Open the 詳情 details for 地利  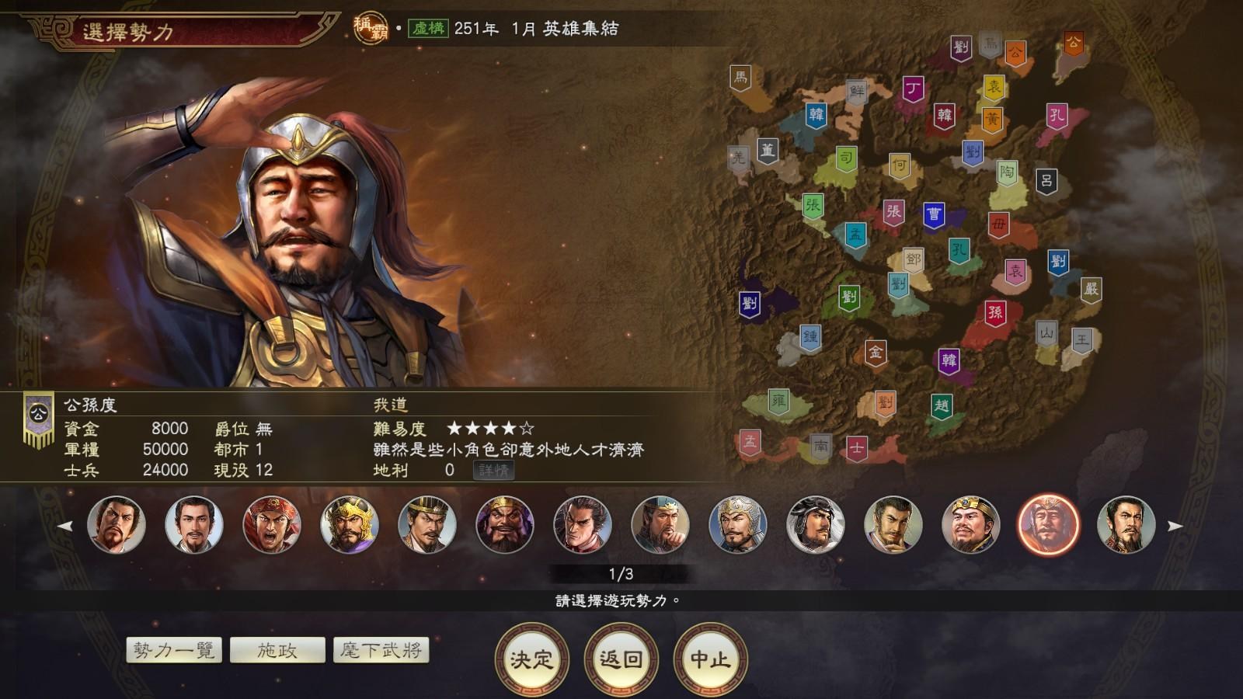coord(493,470)
